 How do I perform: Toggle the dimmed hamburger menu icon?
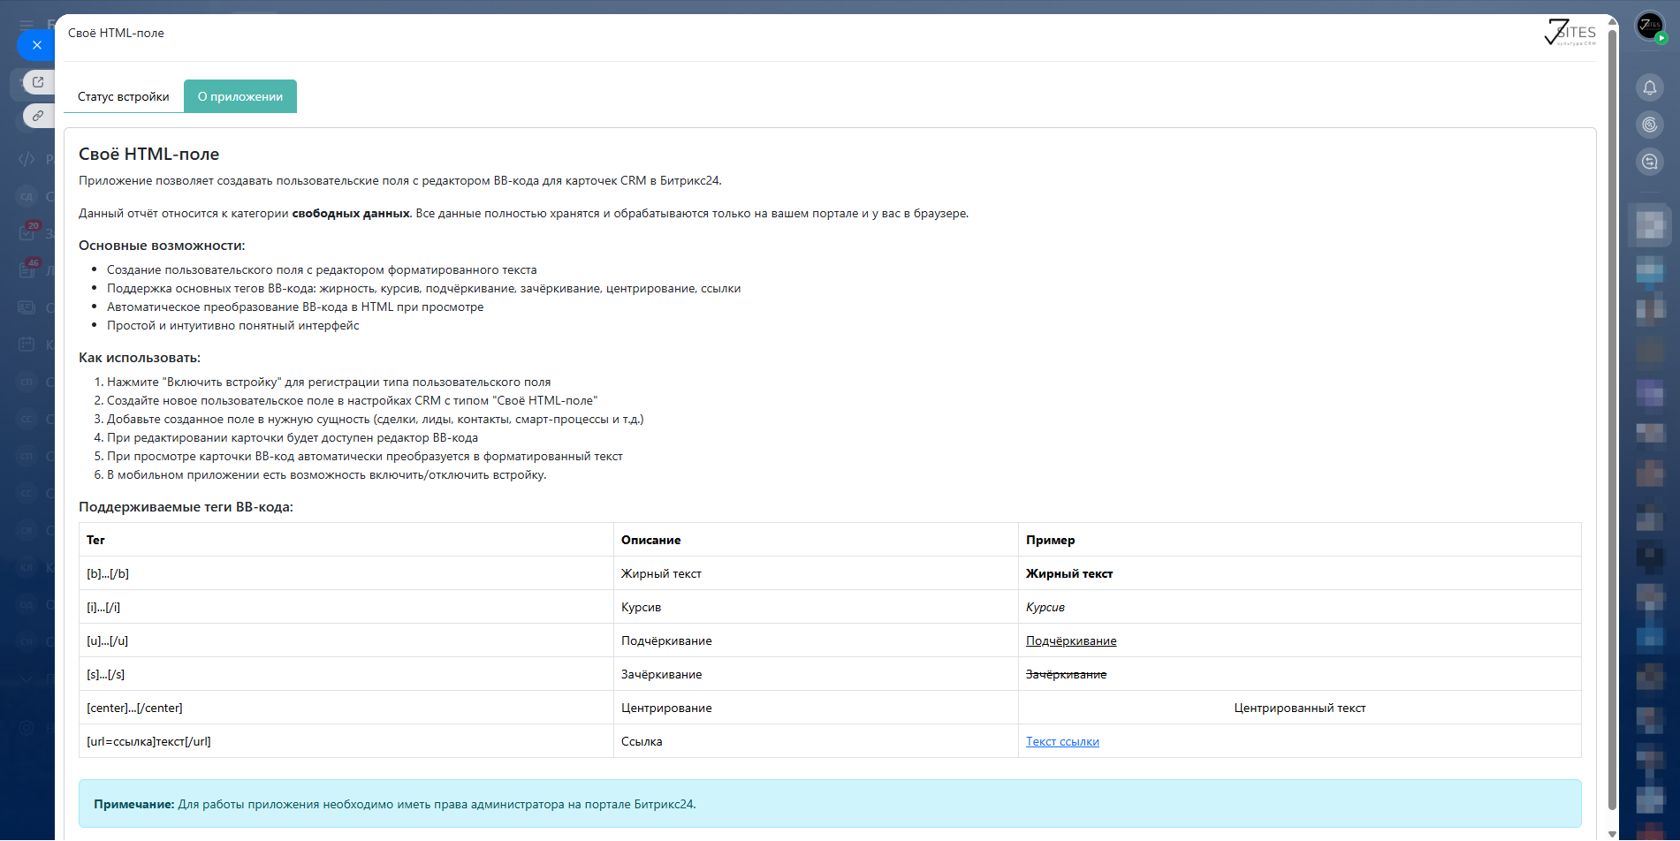click(x=27, y=24)
